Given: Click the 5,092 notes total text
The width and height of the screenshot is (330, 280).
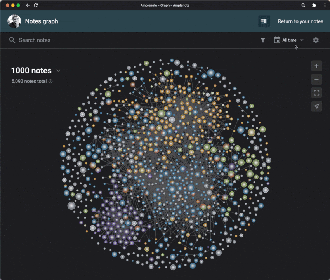Looking at the screenshot, I should coord(29,81).
